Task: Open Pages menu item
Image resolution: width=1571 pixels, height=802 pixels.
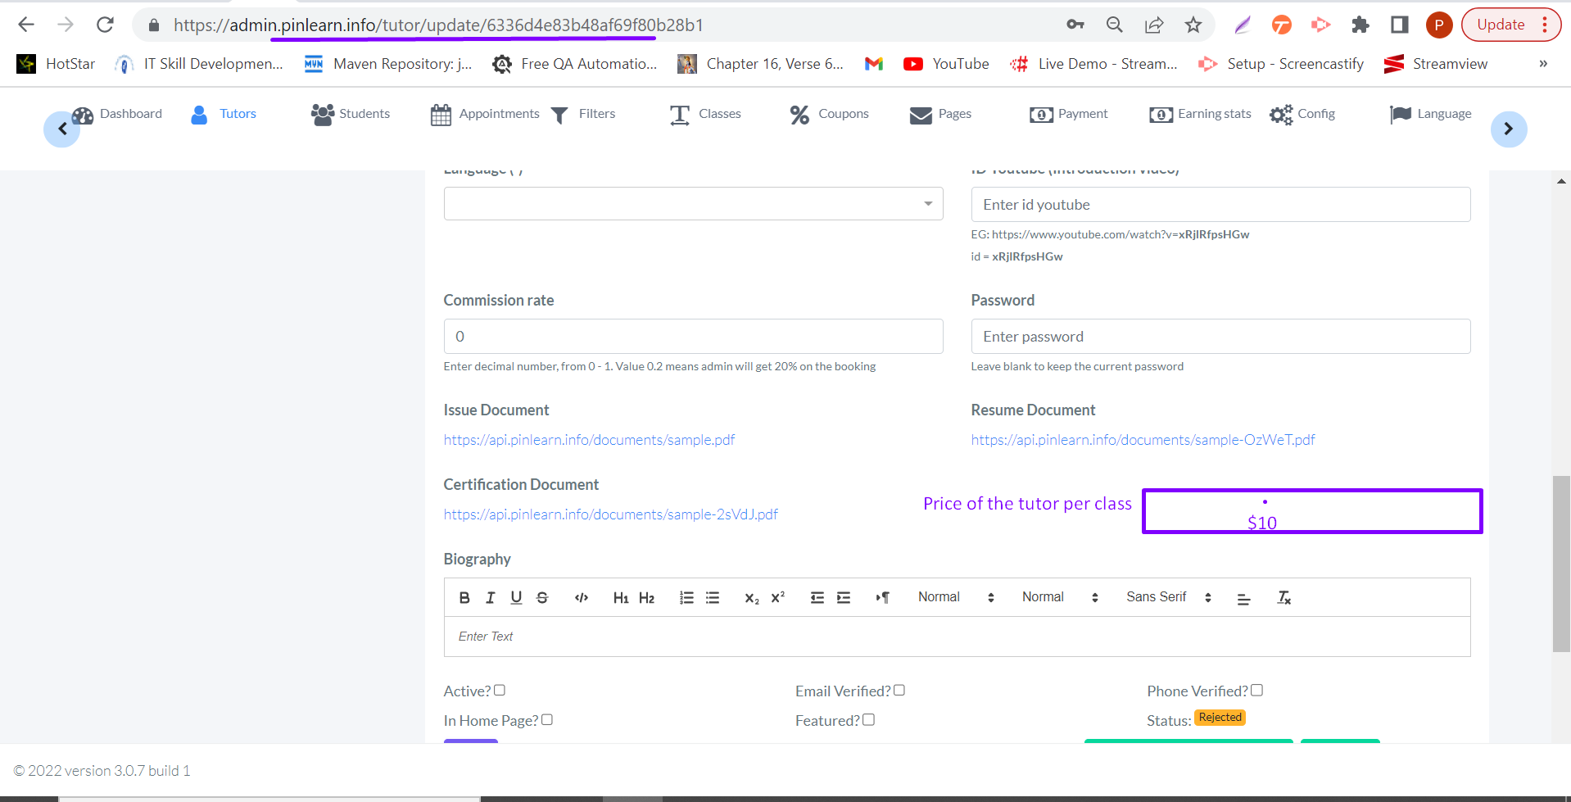Action: pyautogui.click(x=940, y=115)
